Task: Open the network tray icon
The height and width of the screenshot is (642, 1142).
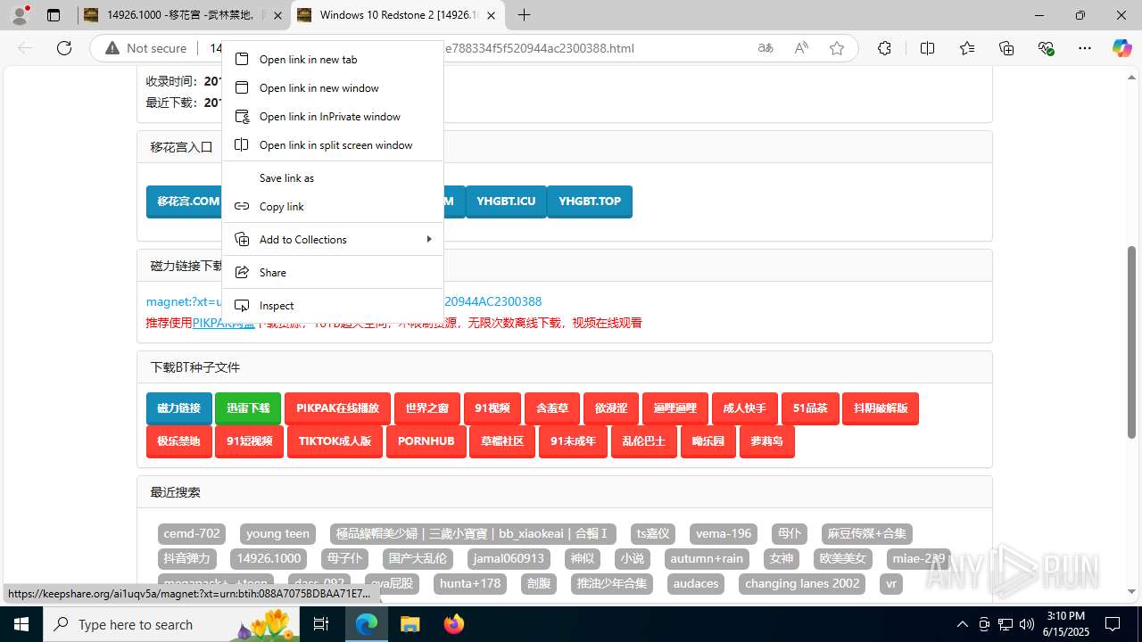Action: 1005,624
